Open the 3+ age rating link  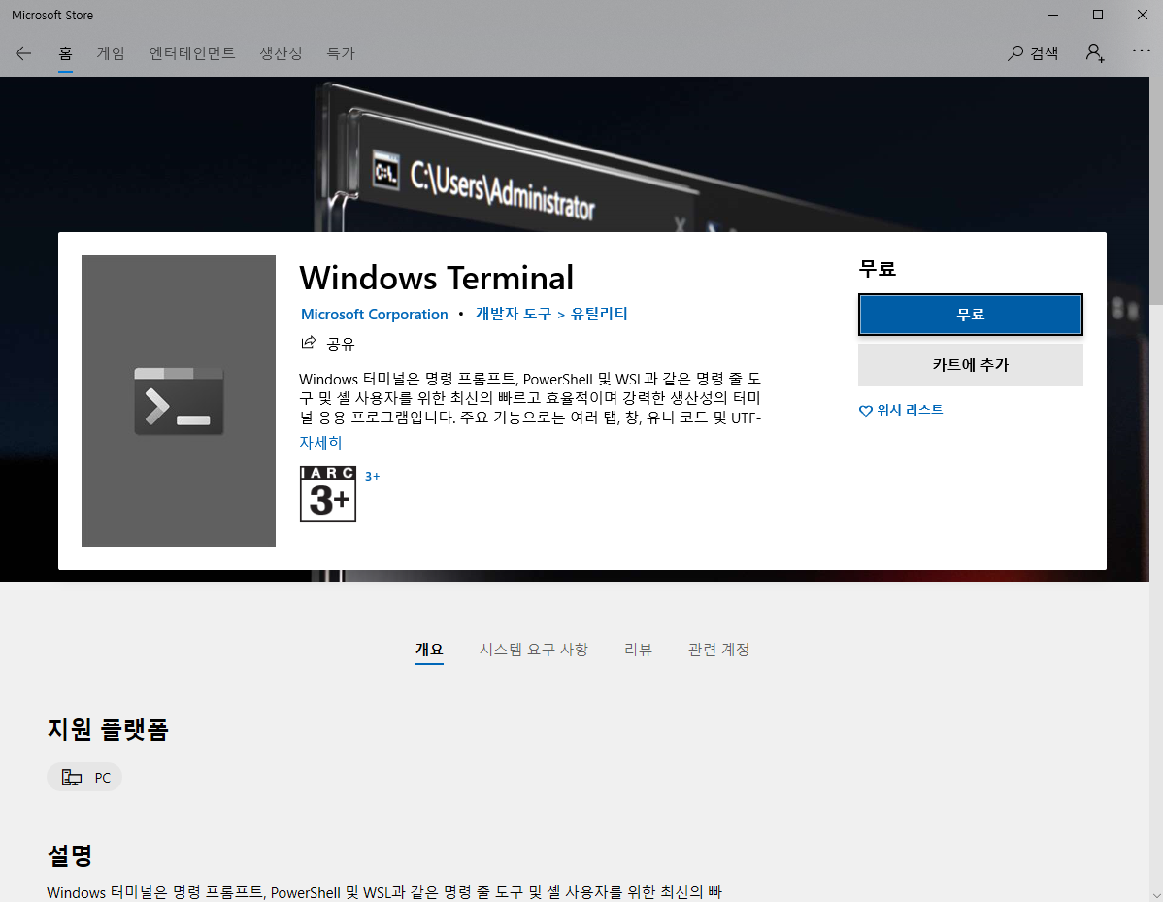click(x=373, y=476)
